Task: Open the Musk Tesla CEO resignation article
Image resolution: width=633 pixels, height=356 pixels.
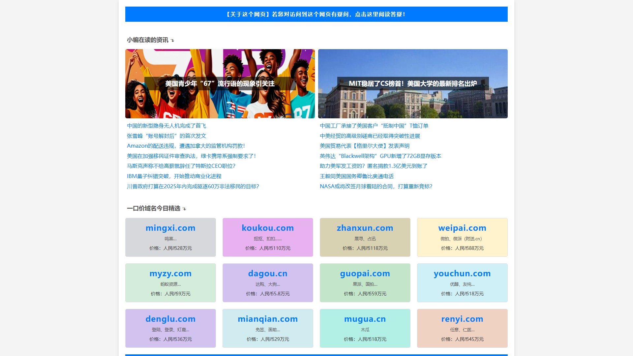Action: (181, 166)
